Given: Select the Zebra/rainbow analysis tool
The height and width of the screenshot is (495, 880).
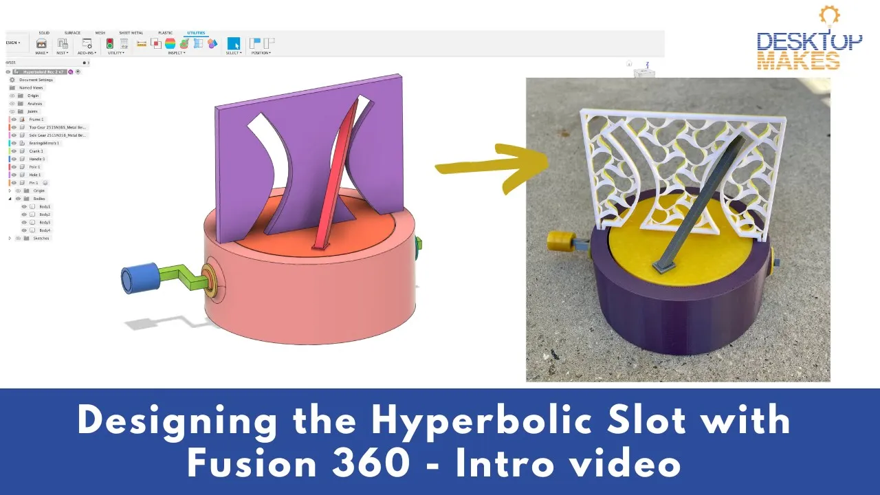Looking at the screenshot, I should [170, 44].
